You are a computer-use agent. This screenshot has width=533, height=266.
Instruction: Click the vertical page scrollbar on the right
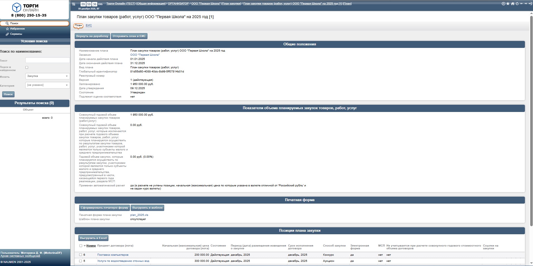point(531,120)
